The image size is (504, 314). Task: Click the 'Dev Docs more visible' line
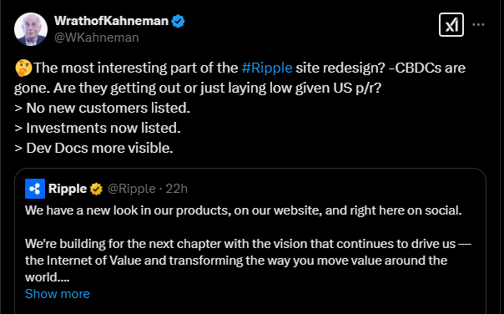click(93, 148)
